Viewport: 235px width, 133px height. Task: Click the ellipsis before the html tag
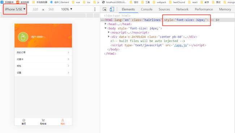tap(102, 20)
